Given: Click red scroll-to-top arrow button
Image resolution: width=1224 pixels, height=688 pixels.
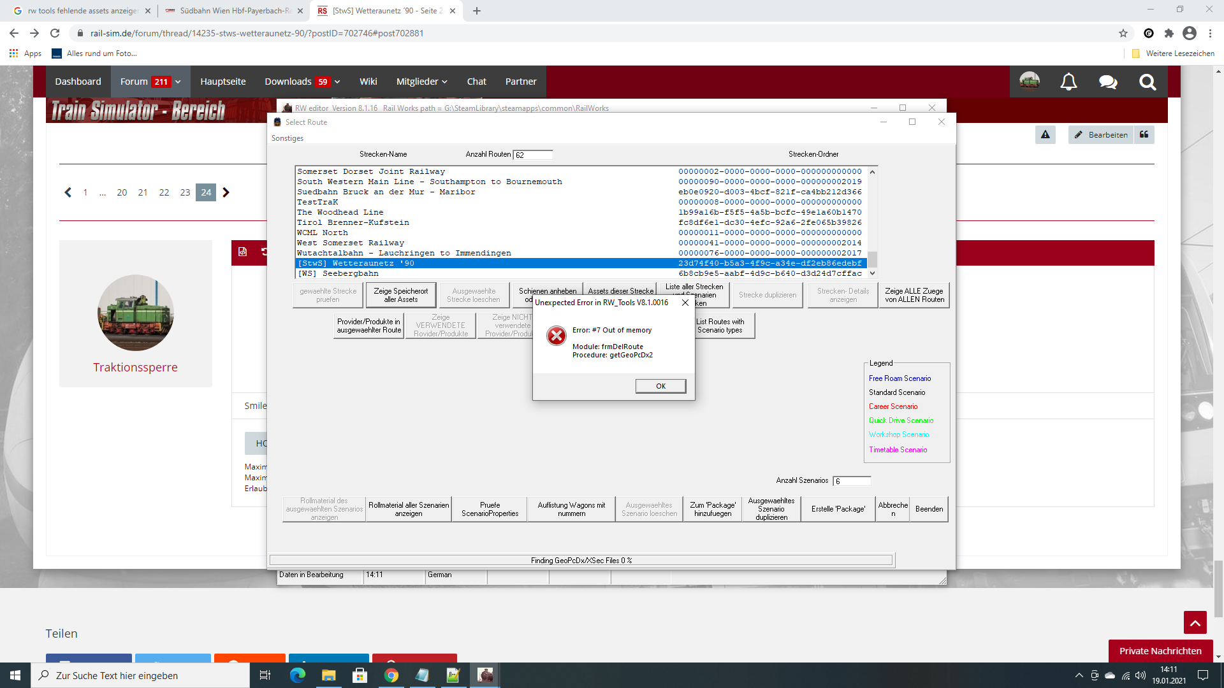Looking at the screenshot, I should point(1195,622).
